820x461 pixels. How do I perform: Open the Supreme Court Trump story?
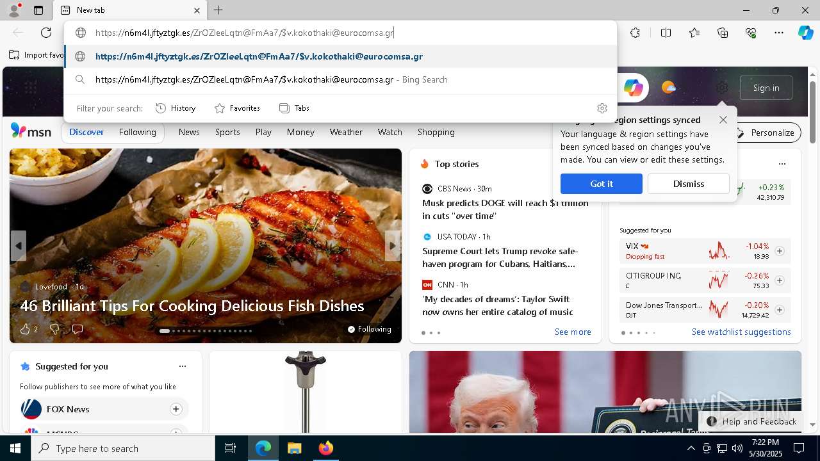click(x=500, y=257)
